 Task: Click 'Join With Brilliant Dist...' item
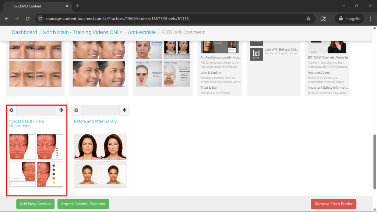pos(281,50)
